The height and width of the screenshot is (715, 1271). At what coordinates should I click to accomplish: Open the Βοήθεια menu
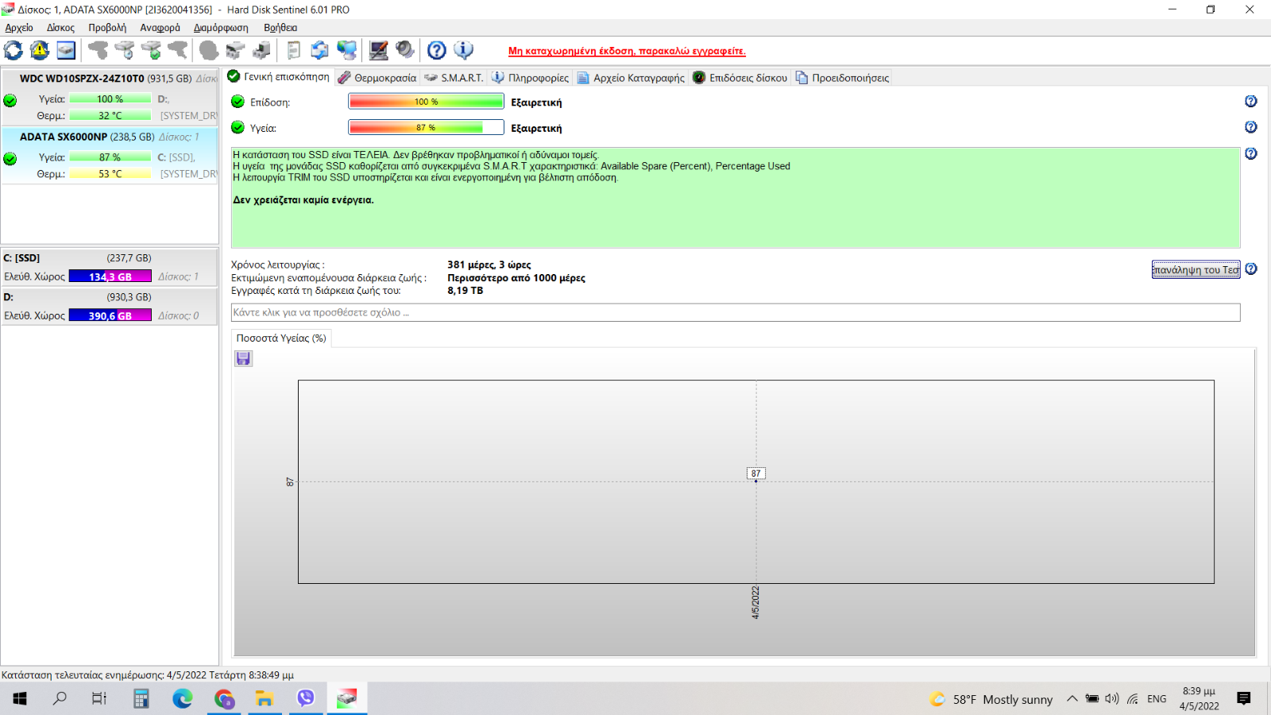coord(280,28)
